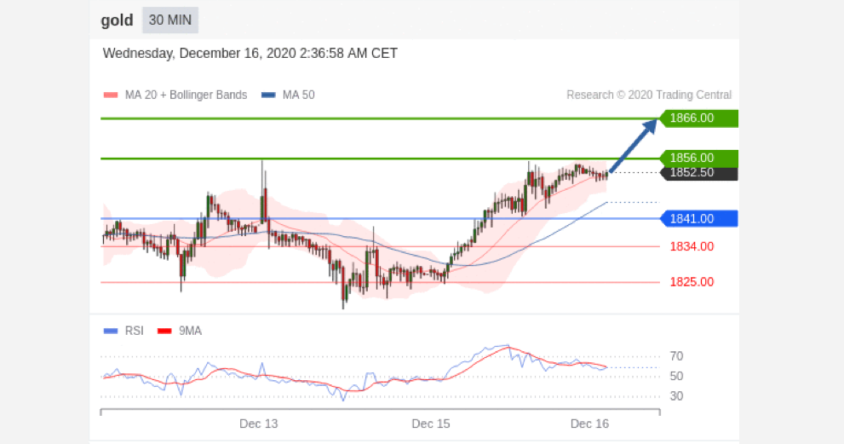Click the 30 MIN timeframe badge
Screen dimensions: 844x444
coord(170,20)
